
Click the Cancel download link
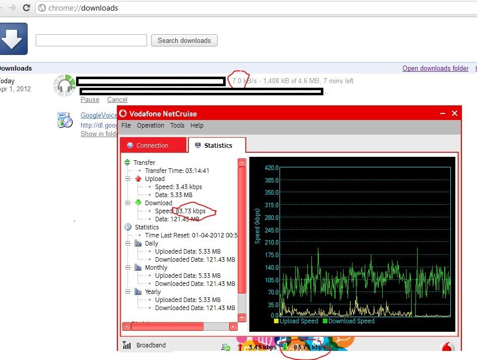(x=117, y=100)
